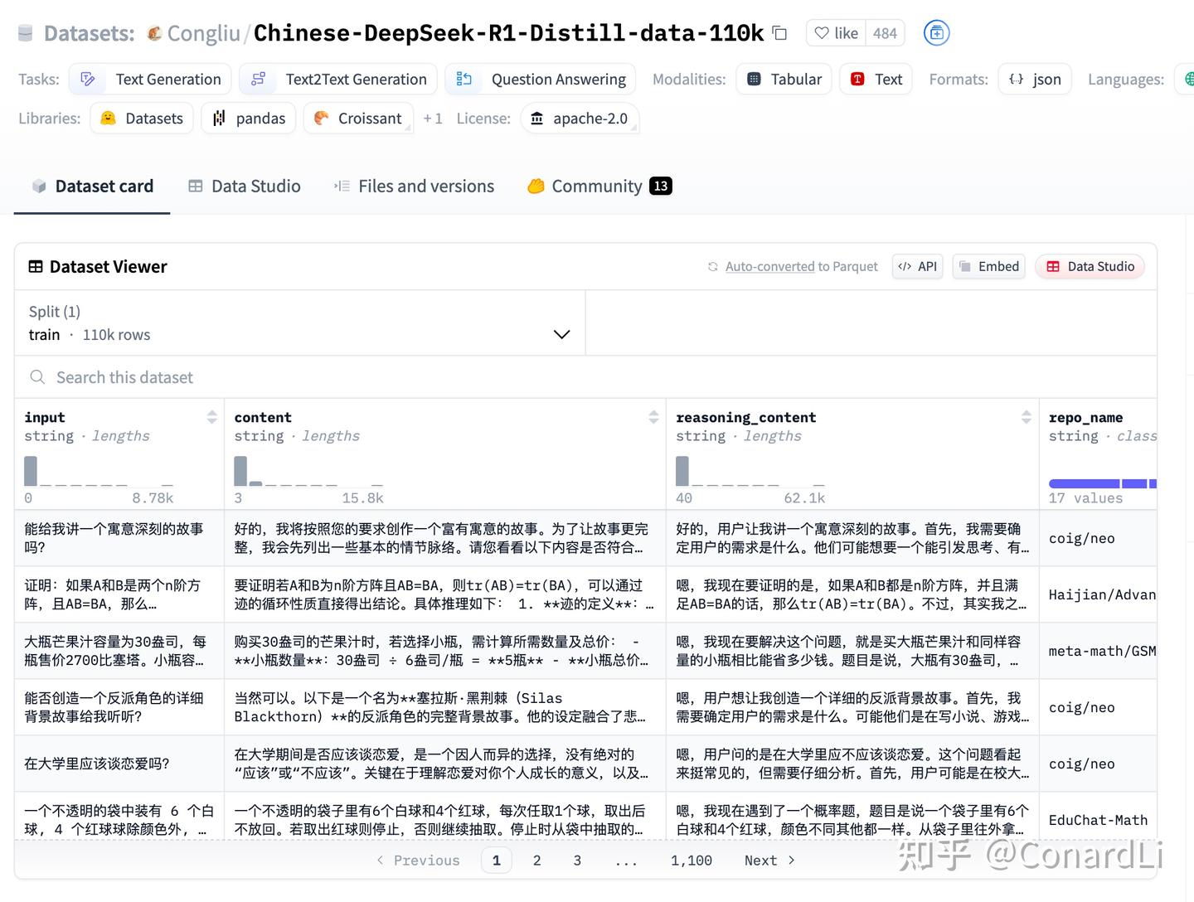Select the Tabular modality icon
Viewport: 1194px width, 902px height.
754,79
